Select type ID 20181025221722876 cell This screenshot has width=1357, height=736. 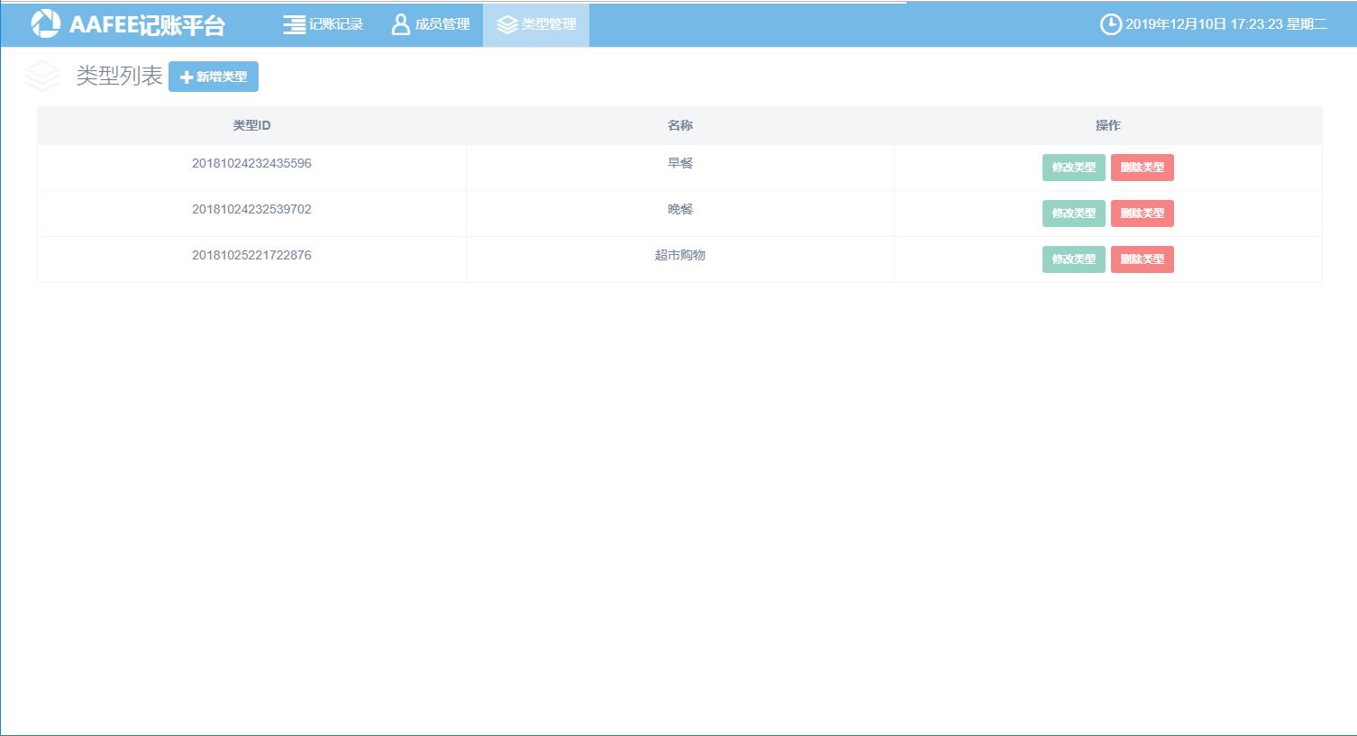251,255
